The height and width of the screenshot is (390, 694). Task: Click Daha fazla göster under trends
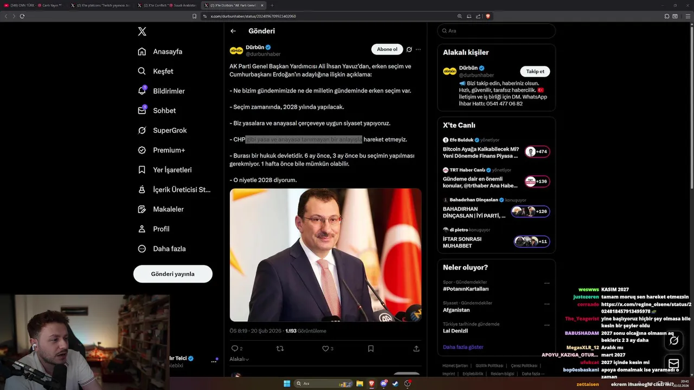click(x=463, y=347)
